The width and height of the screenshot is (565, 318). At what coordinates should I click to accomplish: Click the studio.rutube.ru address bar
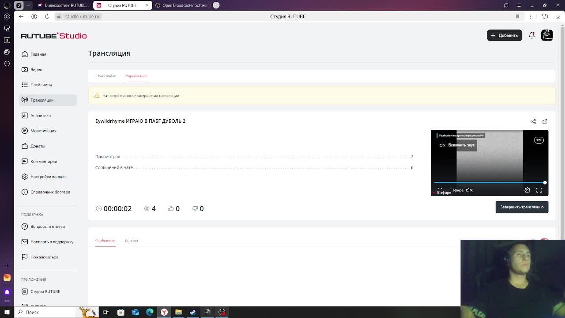click(x=82, y=16)
